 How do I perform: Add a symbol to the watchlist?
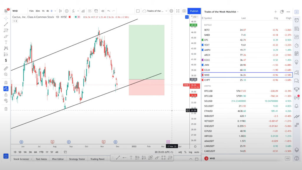(276, 12)
